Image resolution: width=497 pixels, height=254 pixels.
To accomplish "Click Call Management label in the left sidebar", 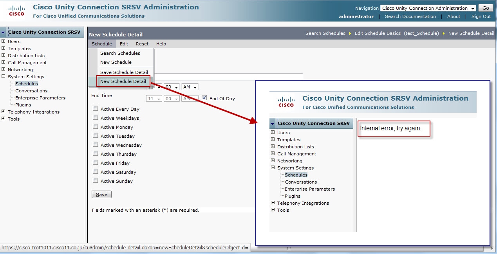I will click(27, 62).
